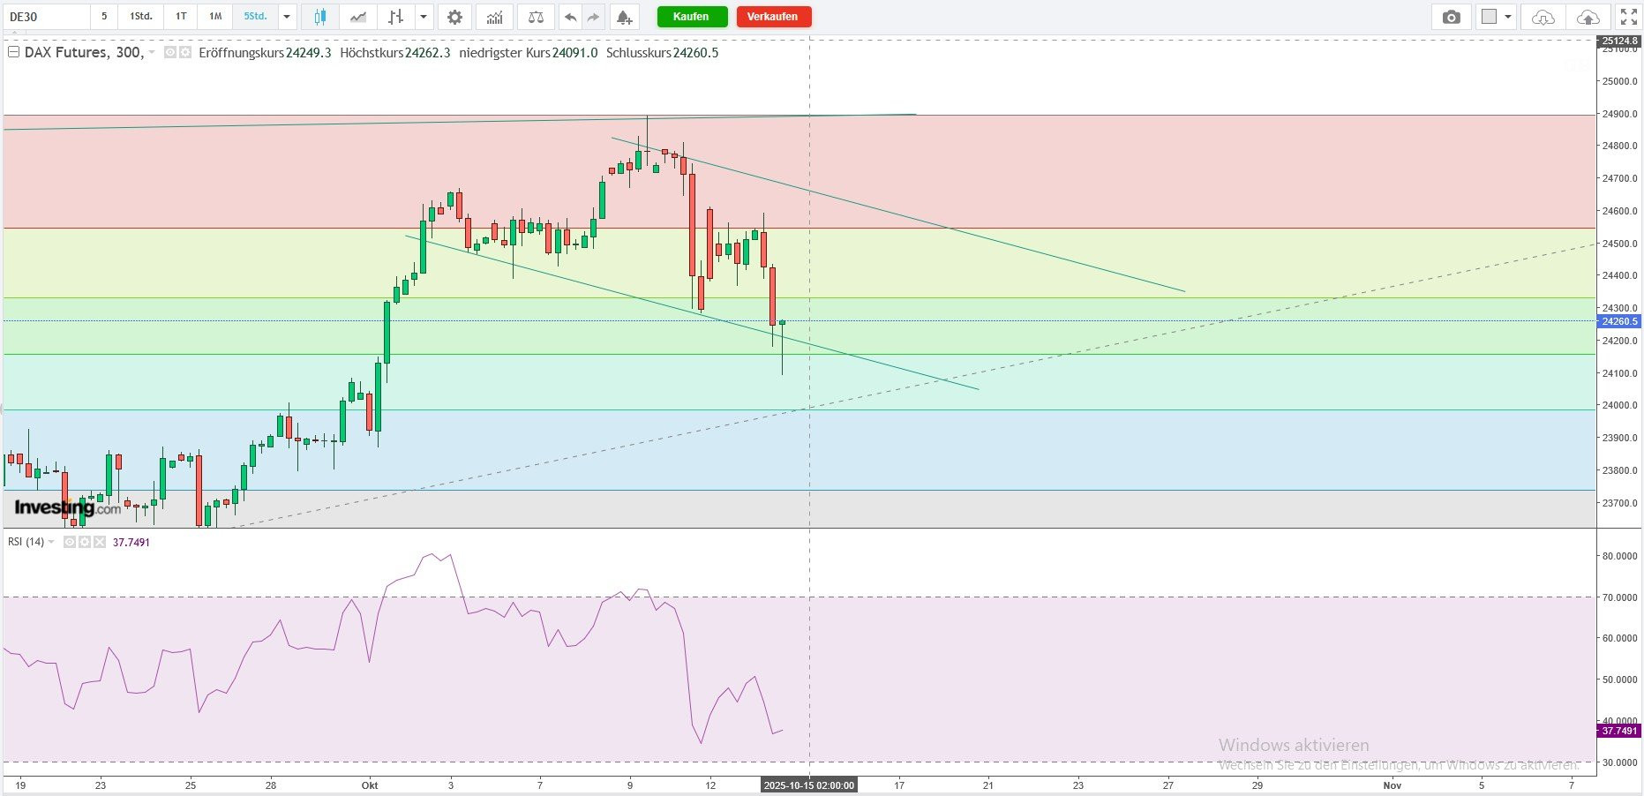Open the time interval dropdown arrow

[287, 17]
